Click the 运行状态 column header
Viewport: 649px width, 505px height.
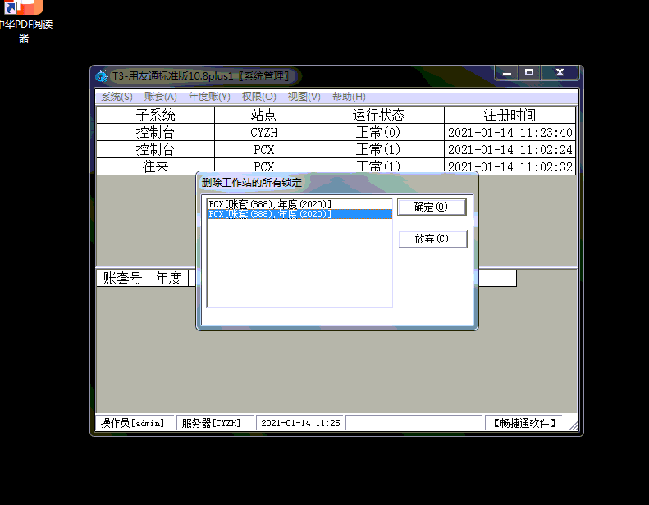[378, 115]
